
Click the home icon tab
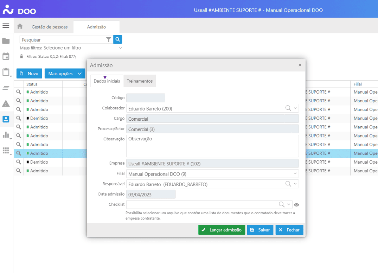click(x=20, y=26)
